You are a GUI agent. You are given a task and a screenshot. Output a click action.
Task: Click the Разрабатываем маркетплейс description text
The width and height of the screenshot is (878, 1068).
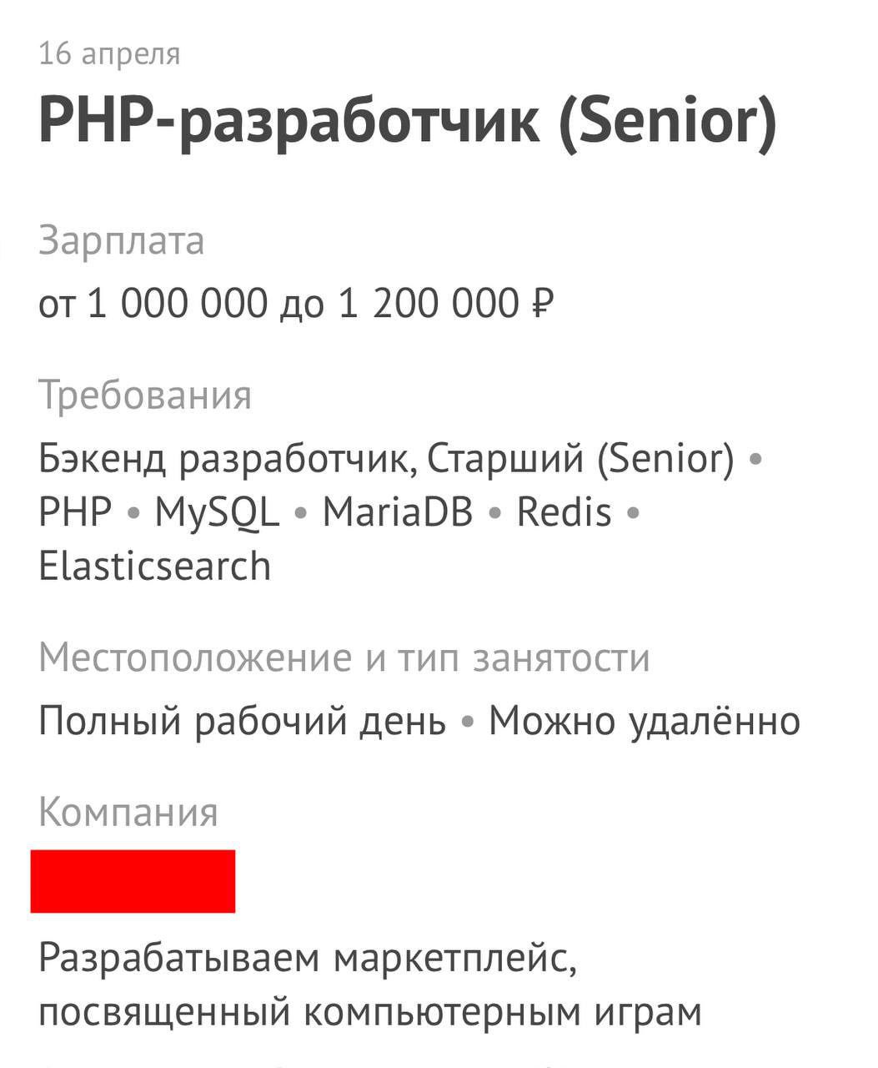pyautogui.click(x=308, y=960)
